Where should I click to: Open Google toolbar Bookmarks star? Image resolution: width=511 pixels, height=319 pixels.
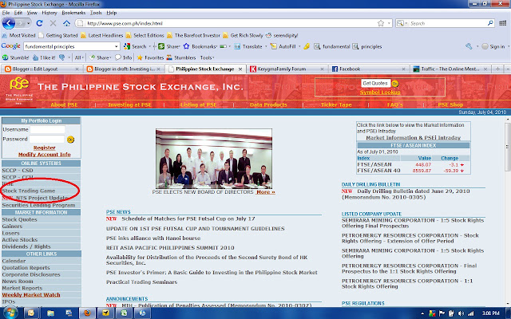click(x=200, y=46)
